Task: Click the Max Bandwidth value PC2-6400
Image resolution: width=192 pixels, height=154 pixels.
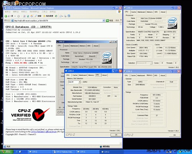Action: click(92, 90)
